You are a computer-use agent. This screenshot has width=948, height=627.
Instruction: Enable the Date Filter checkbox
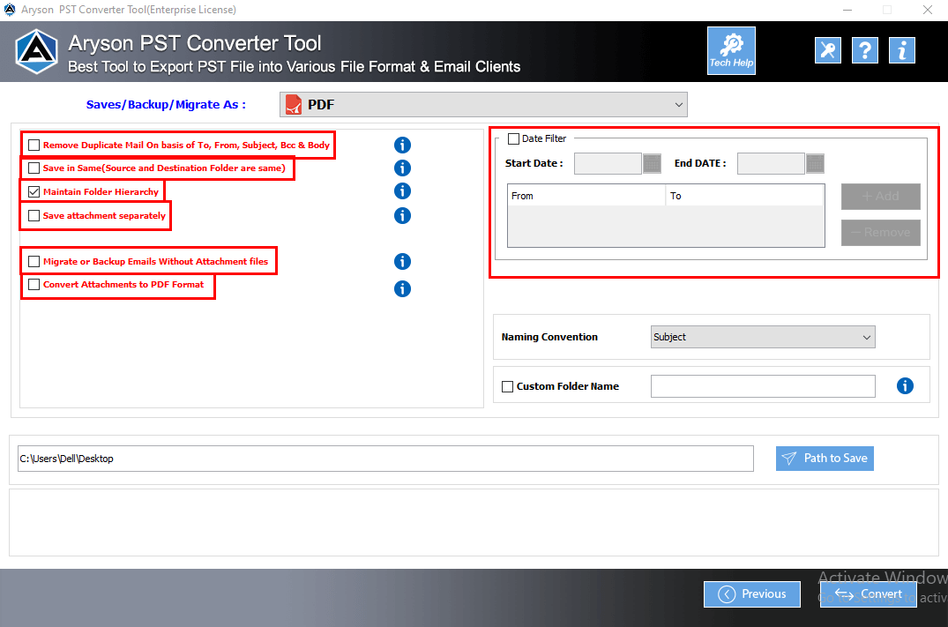514,138
